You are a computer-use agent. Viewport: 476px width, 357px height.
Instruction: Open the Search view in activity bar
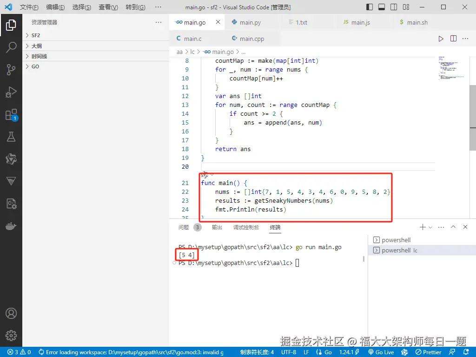coord(11,47)
